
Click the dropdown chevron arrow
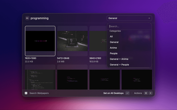click(x=149, y=18)
